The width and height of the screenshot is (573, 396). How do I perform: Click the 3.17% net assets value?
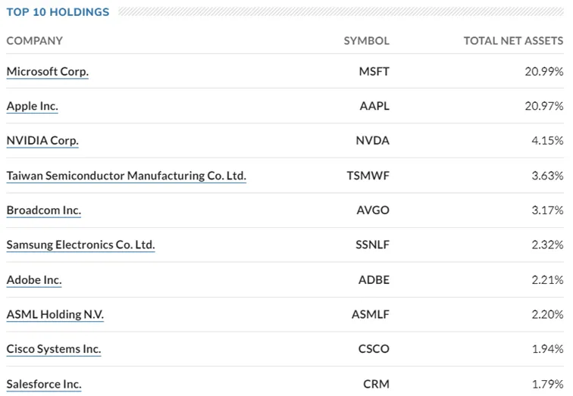pyautogui.click(x=547, y=210)
